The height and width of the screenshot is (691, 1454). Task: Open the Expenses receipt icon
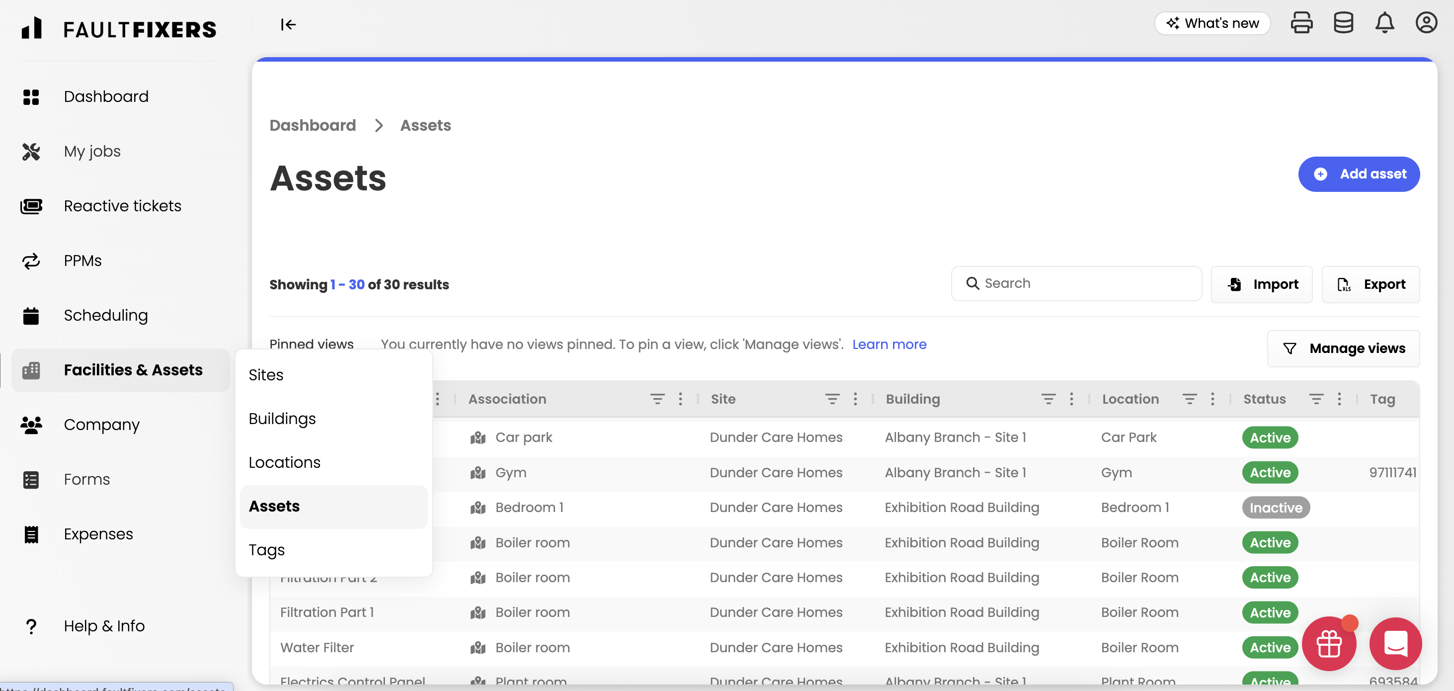(x=31, y=534)
